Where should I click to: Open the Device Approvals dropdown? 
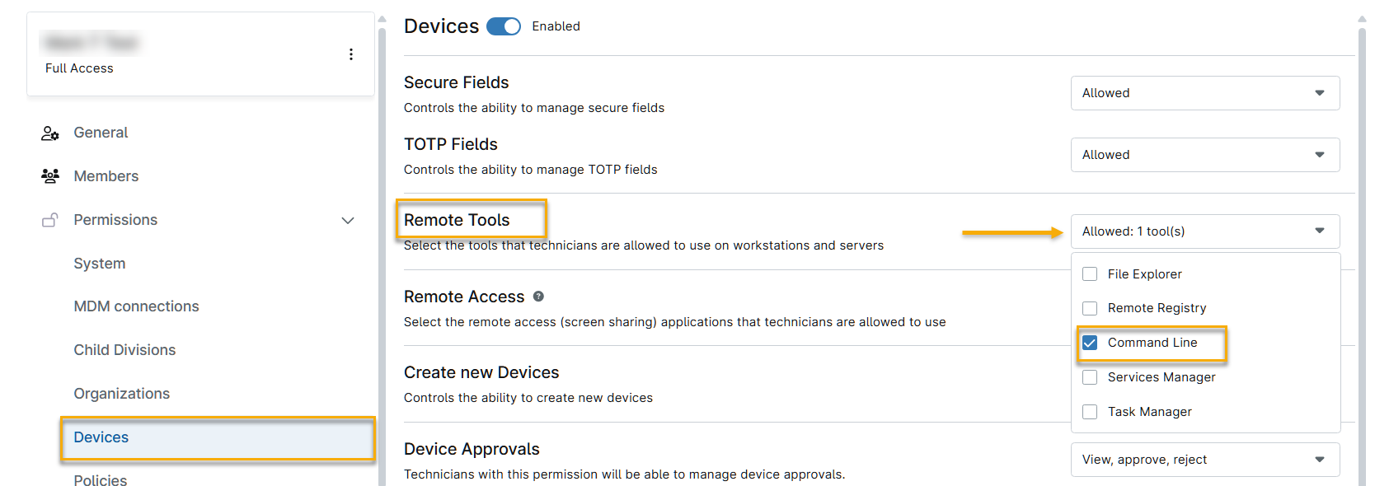point(1205,460)
